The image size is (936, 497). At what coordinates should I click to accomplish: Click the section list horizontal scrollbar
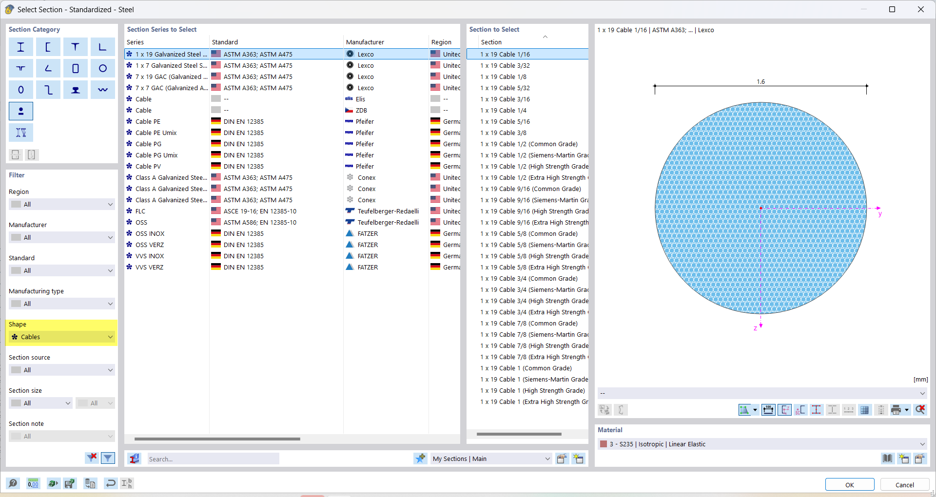(x=519, y=434)
